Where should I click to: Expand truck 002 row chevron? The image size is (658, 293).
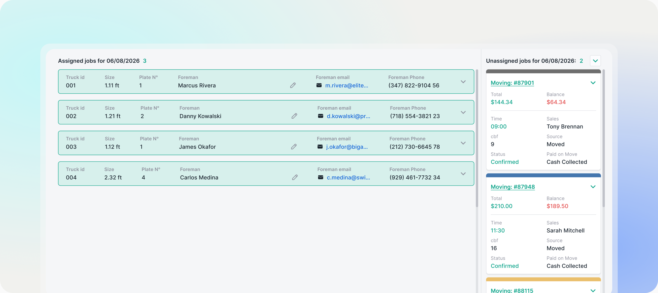tap(463, 112)
